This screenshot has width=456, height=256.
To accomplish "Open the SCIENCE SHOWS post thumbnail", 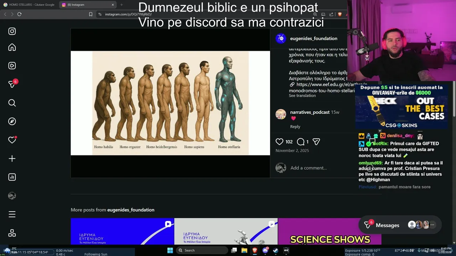I will tap(330, 231).
